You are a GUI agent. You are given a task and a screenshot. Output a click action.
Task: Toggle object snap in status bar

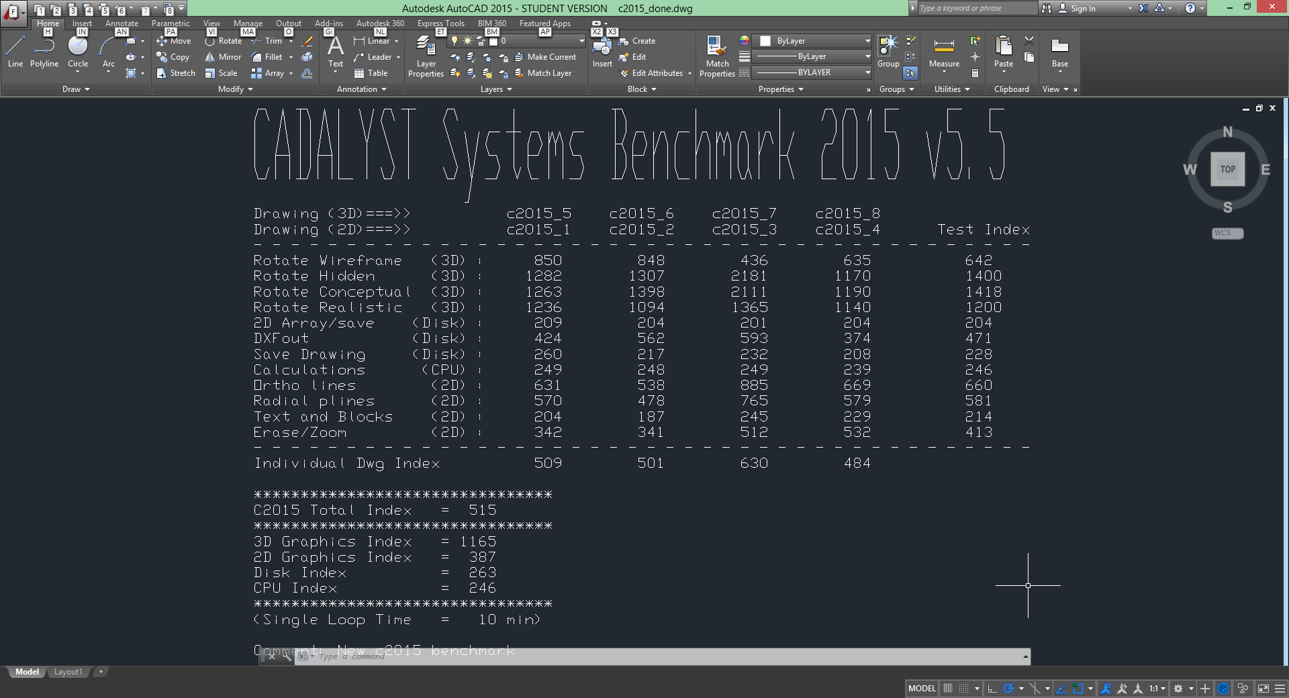[1078, 689]
